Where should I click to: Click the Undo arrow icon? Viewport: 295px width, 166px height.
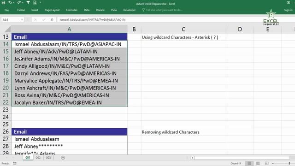coord(10,2)
